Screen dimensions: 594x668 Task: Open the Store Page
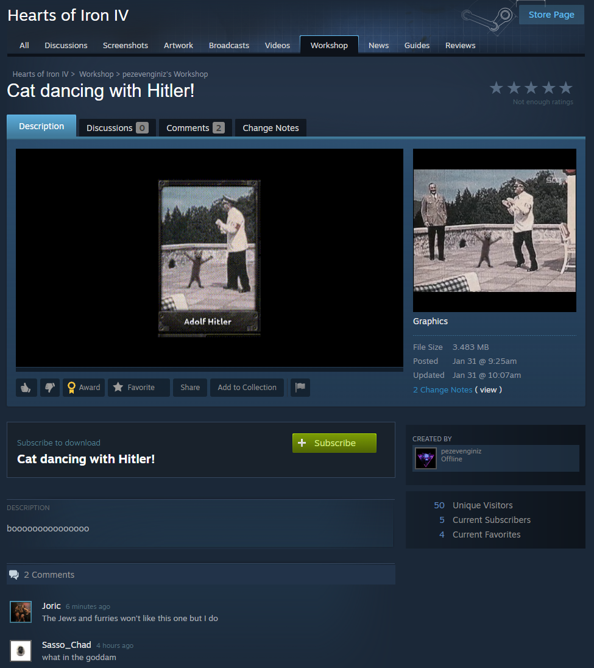551,15
